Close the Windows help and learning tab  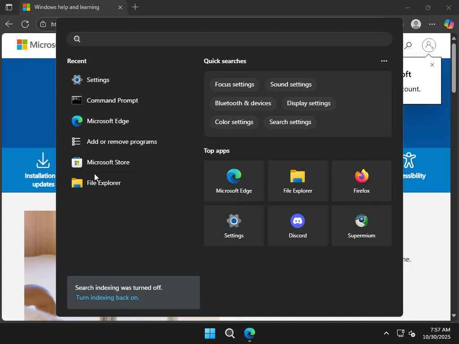(x=120, y=7)
